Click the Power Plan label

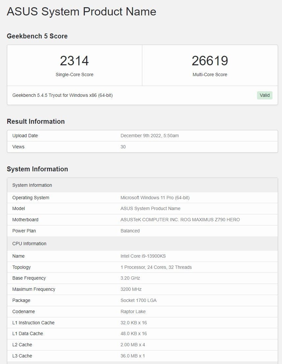(24, 231)
